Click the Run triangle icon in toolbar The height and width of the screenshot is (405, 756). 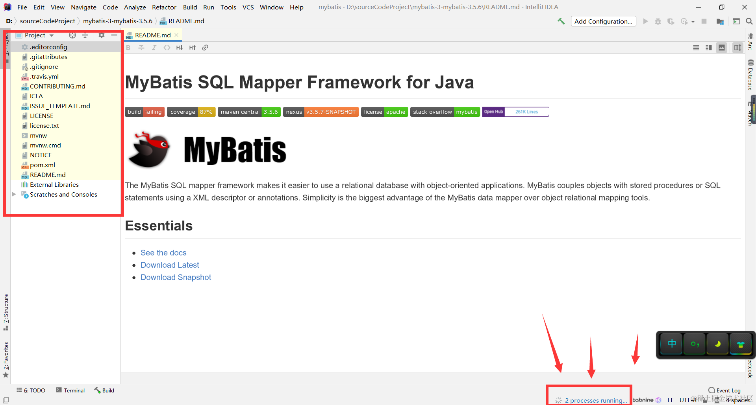click(645, 21)
